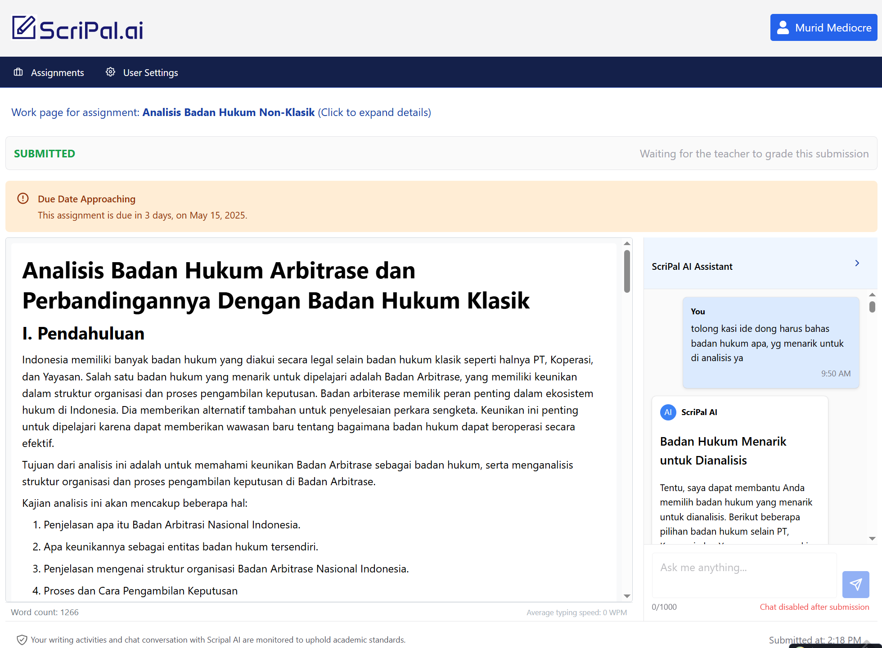Click the SUBMITTED status label
882x648 pixels.
tap(44, 153)
